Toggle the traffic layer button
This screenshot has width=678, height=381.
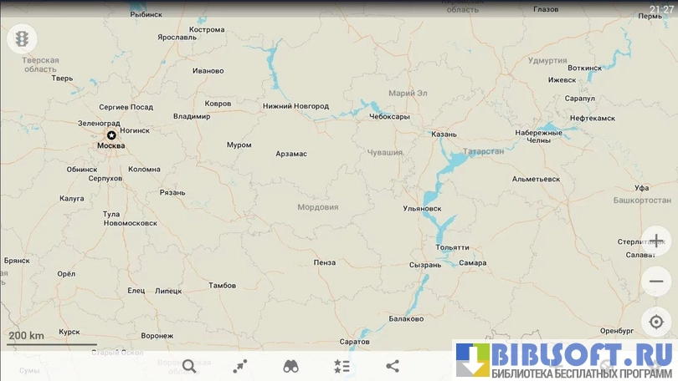point(21,38)
